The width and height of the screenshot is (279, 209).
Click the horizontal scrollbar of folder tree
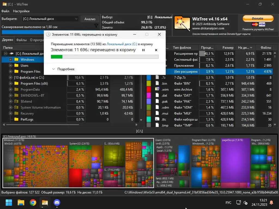(43, 125)
